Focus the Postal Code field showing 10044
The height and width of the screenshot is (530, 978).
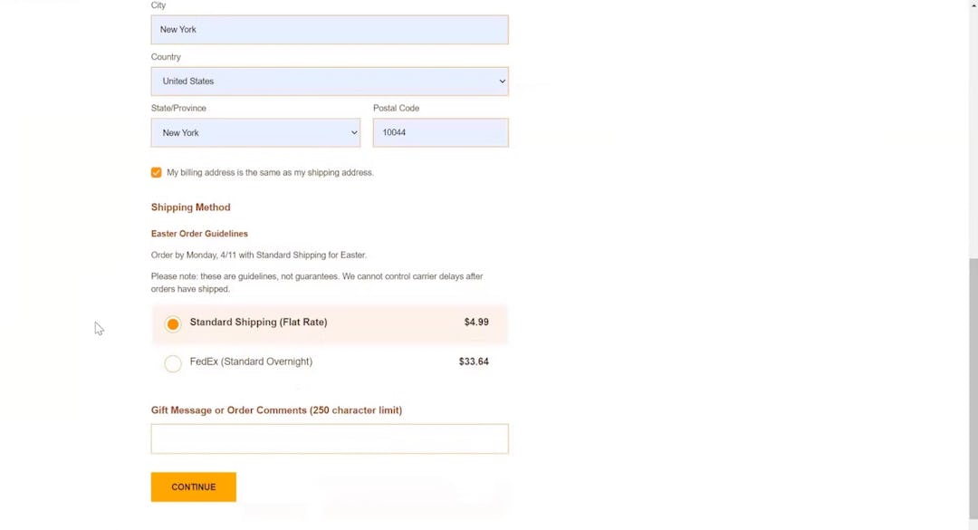(x=440, y=132)
